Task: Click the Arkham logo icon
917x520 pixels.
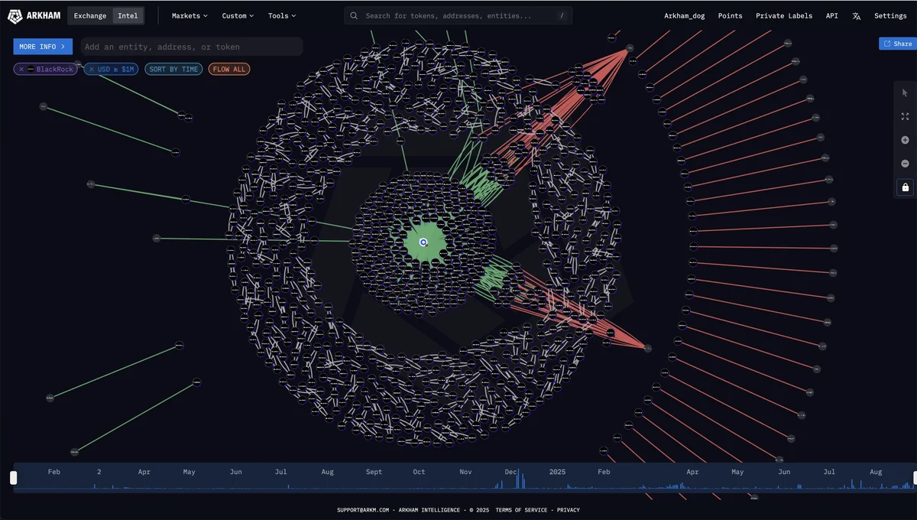Action: [x=15, y=16]
